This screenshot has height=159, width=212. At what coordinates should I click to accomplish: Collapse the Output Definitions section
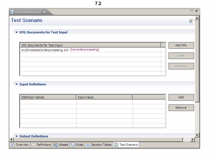17,136
